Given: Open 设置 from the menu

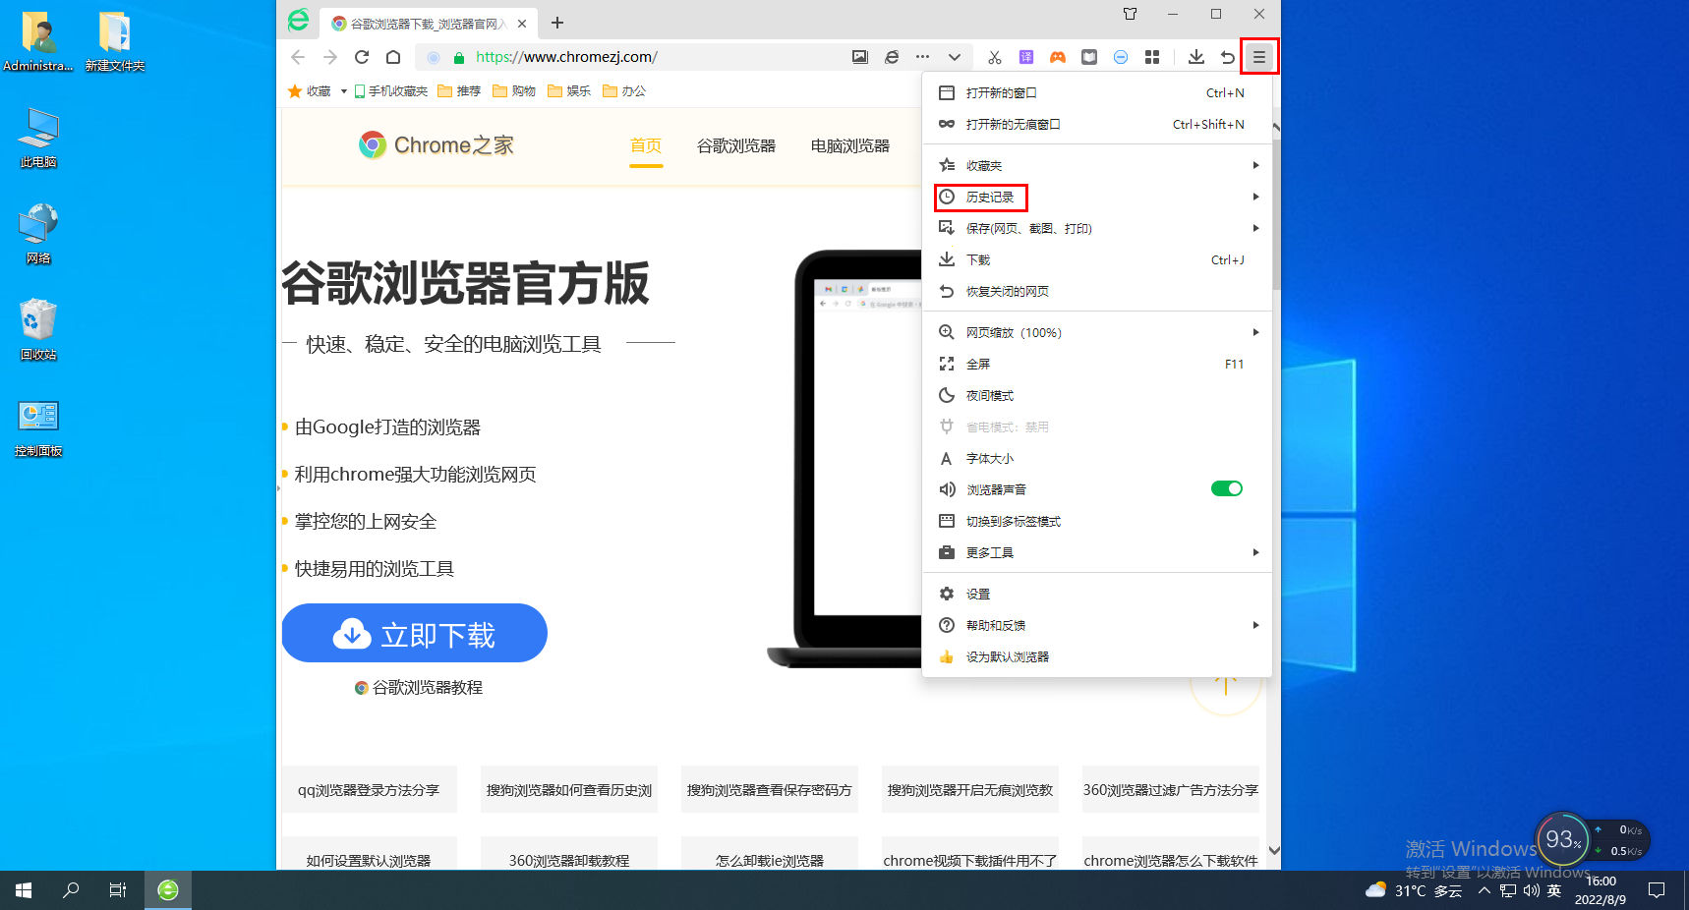Looking at the screenshot, I should click(1097, 594).
